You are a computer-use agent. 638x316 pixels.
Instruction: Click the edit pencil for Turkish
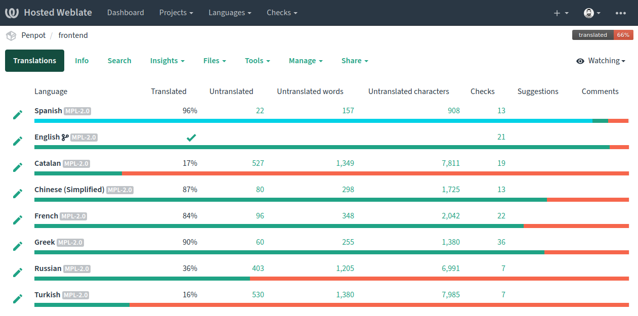18,299
